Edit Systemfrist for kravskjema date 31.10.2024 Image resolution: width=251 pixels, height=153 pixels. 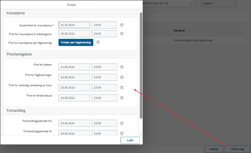coord(74,25)
